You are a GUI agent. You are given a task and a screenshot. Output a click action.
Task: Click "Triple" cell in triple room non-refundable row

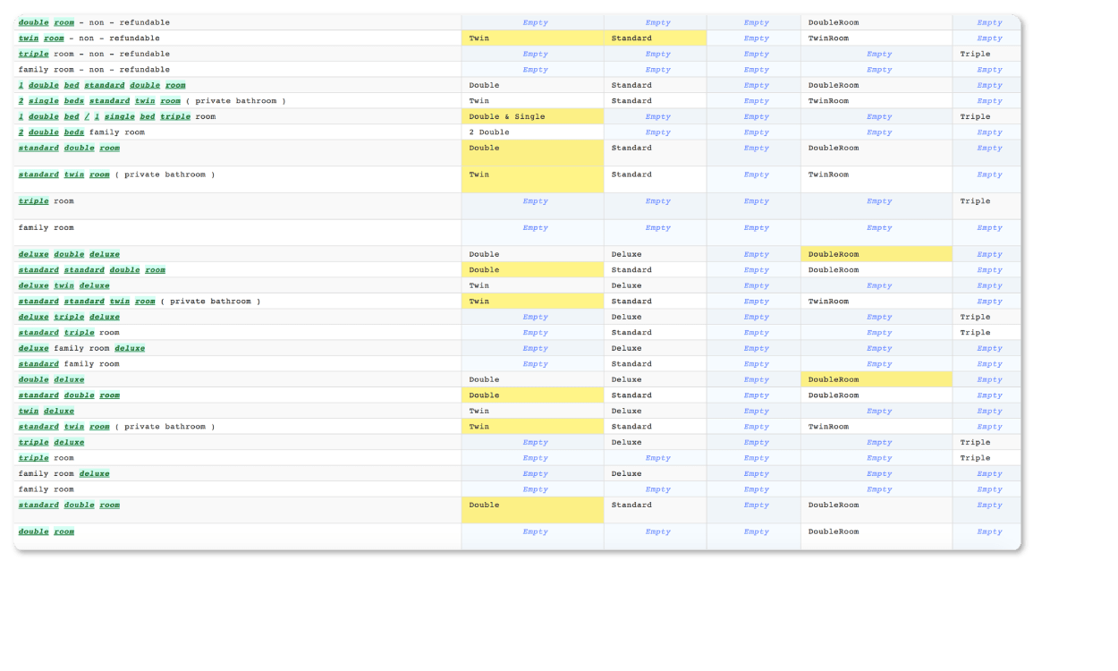coord(986,54)
